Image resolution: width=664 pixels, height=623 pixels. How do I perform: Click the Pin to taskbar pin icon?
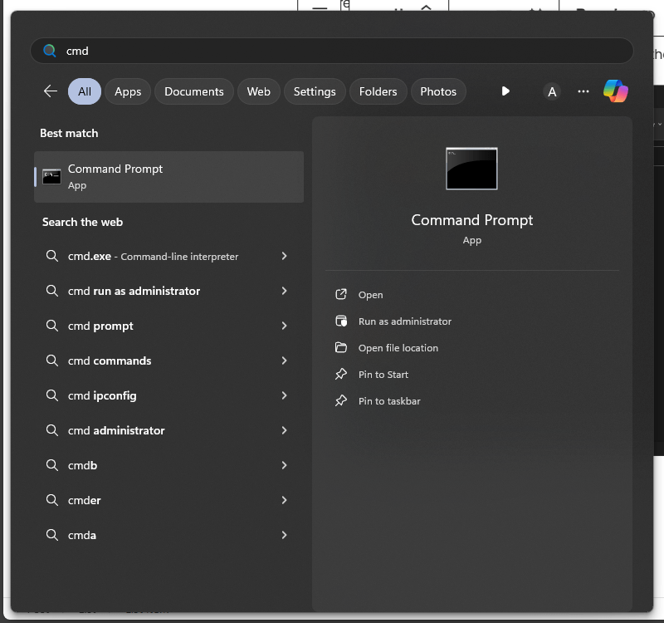(x=341, y=401)
